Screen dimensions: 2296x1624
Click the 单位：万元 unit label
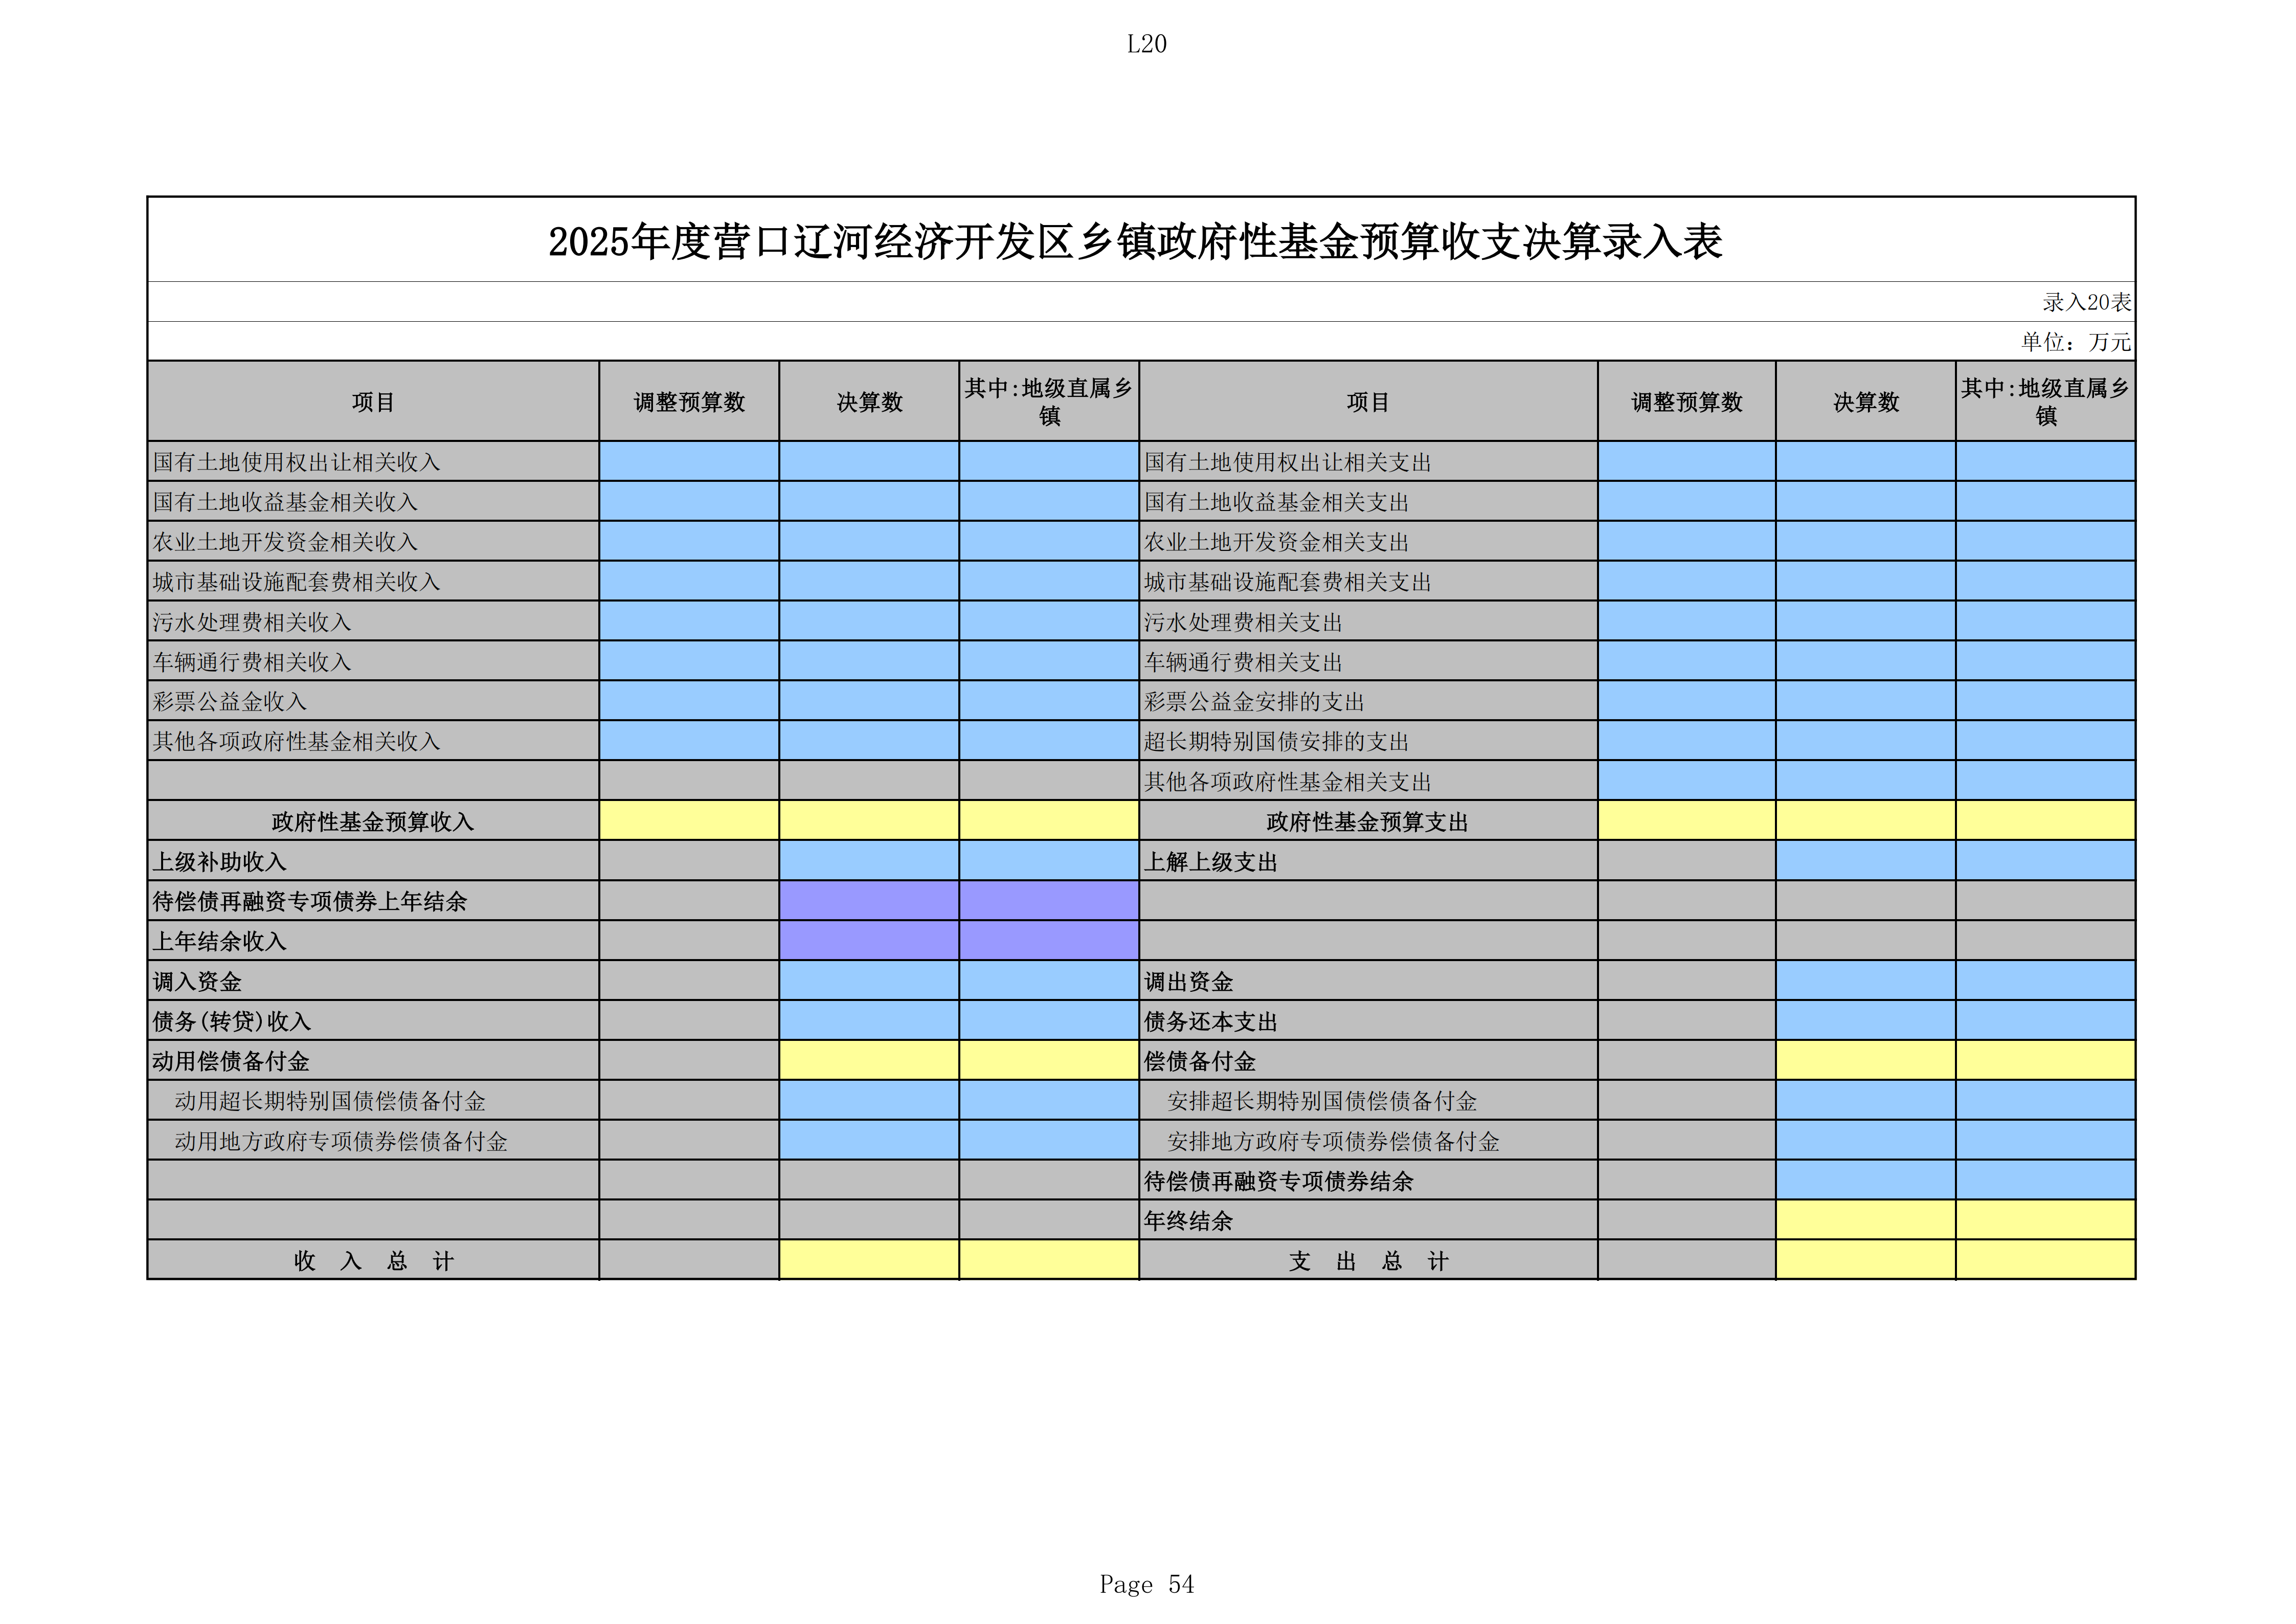pos(2076,342)
